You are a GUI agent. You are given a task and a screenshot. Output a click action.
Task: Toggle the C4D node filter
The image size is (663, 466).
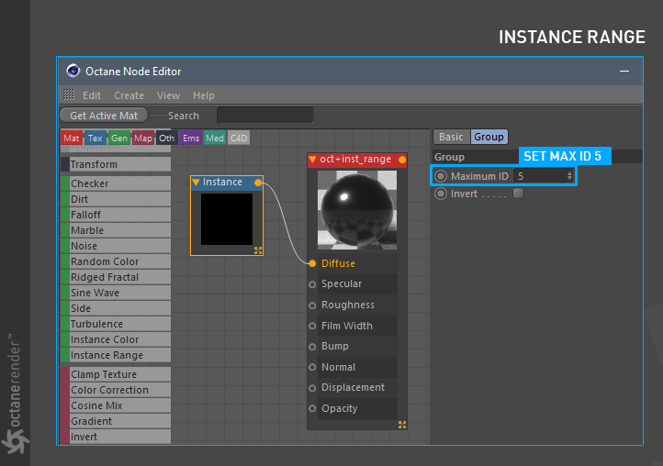[x=239, y=139]
